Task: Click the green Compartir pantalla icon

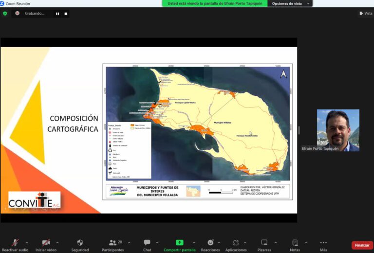Action: [x=179, y=242]
